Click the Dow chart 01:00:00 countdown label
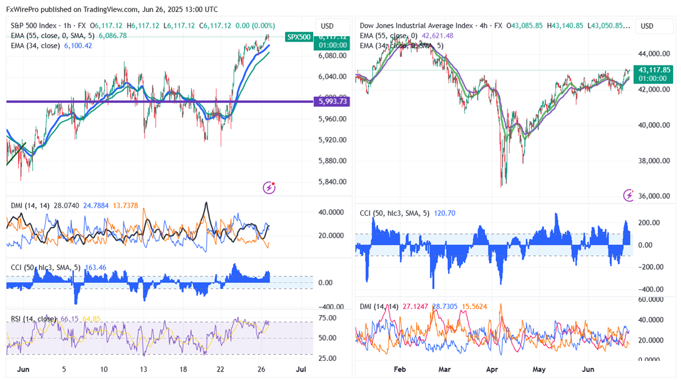This screenshot has width=681, height=380. coord(652,79)
